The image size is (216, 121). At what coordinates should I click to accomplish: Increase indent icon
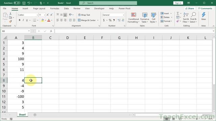click(74, 20)
